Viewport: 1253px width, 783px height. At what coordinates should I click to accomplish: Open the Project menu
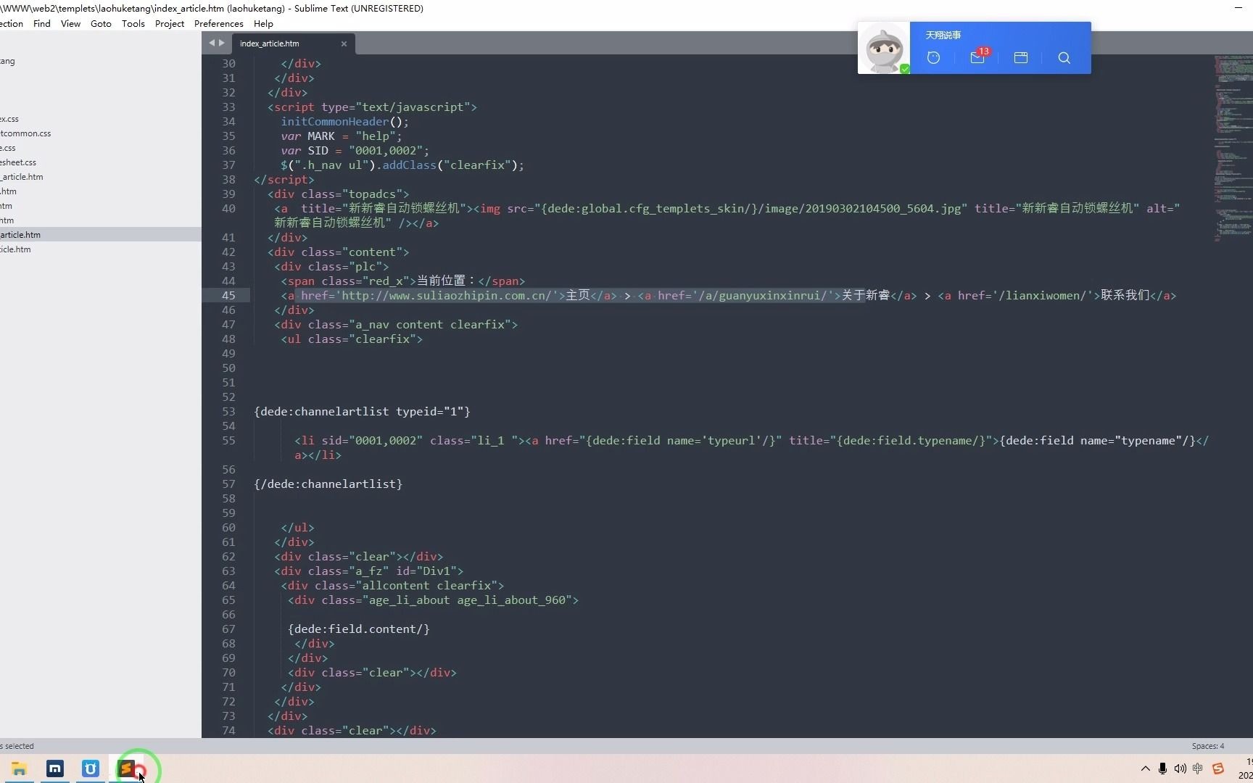click(x=170, y=23)
